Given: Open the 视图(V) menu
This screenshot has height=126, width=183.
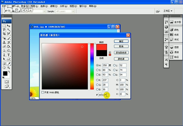Looking at the screenshot, I should (73, 6).
